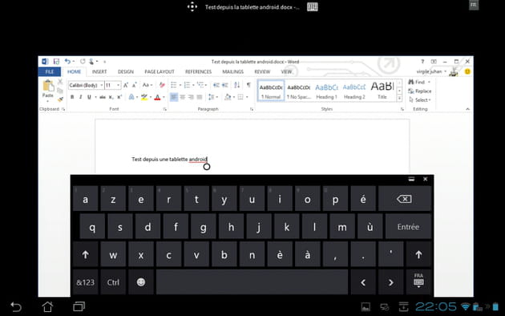Sort the selected text

[x=237, y=85]
